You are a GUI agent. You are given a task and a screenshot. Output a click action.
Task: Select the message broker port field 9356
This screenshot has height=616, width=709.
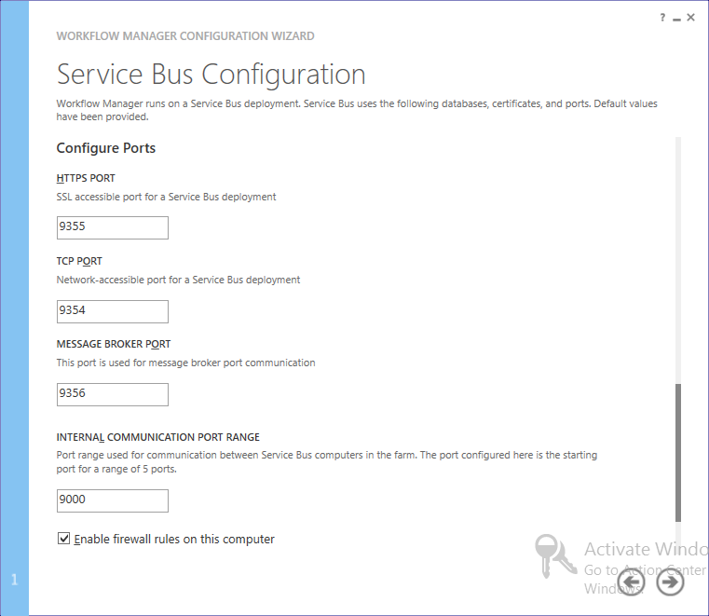pyautogui.click(x=112, y=394)
